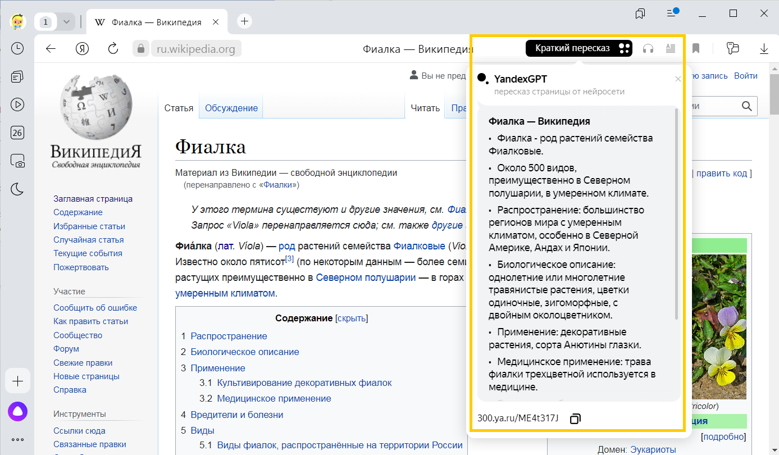Click ru.wikipedia.org address field
779x455 pixels.
(196, 49)
